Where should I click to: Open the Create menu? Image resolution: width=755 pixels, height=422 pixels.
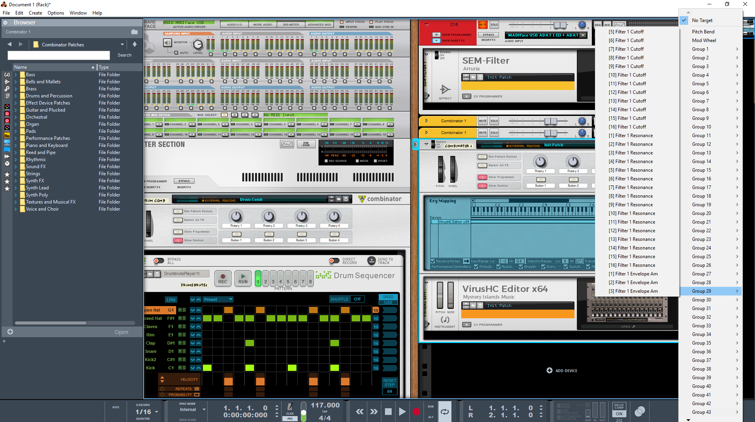point(35,13)
